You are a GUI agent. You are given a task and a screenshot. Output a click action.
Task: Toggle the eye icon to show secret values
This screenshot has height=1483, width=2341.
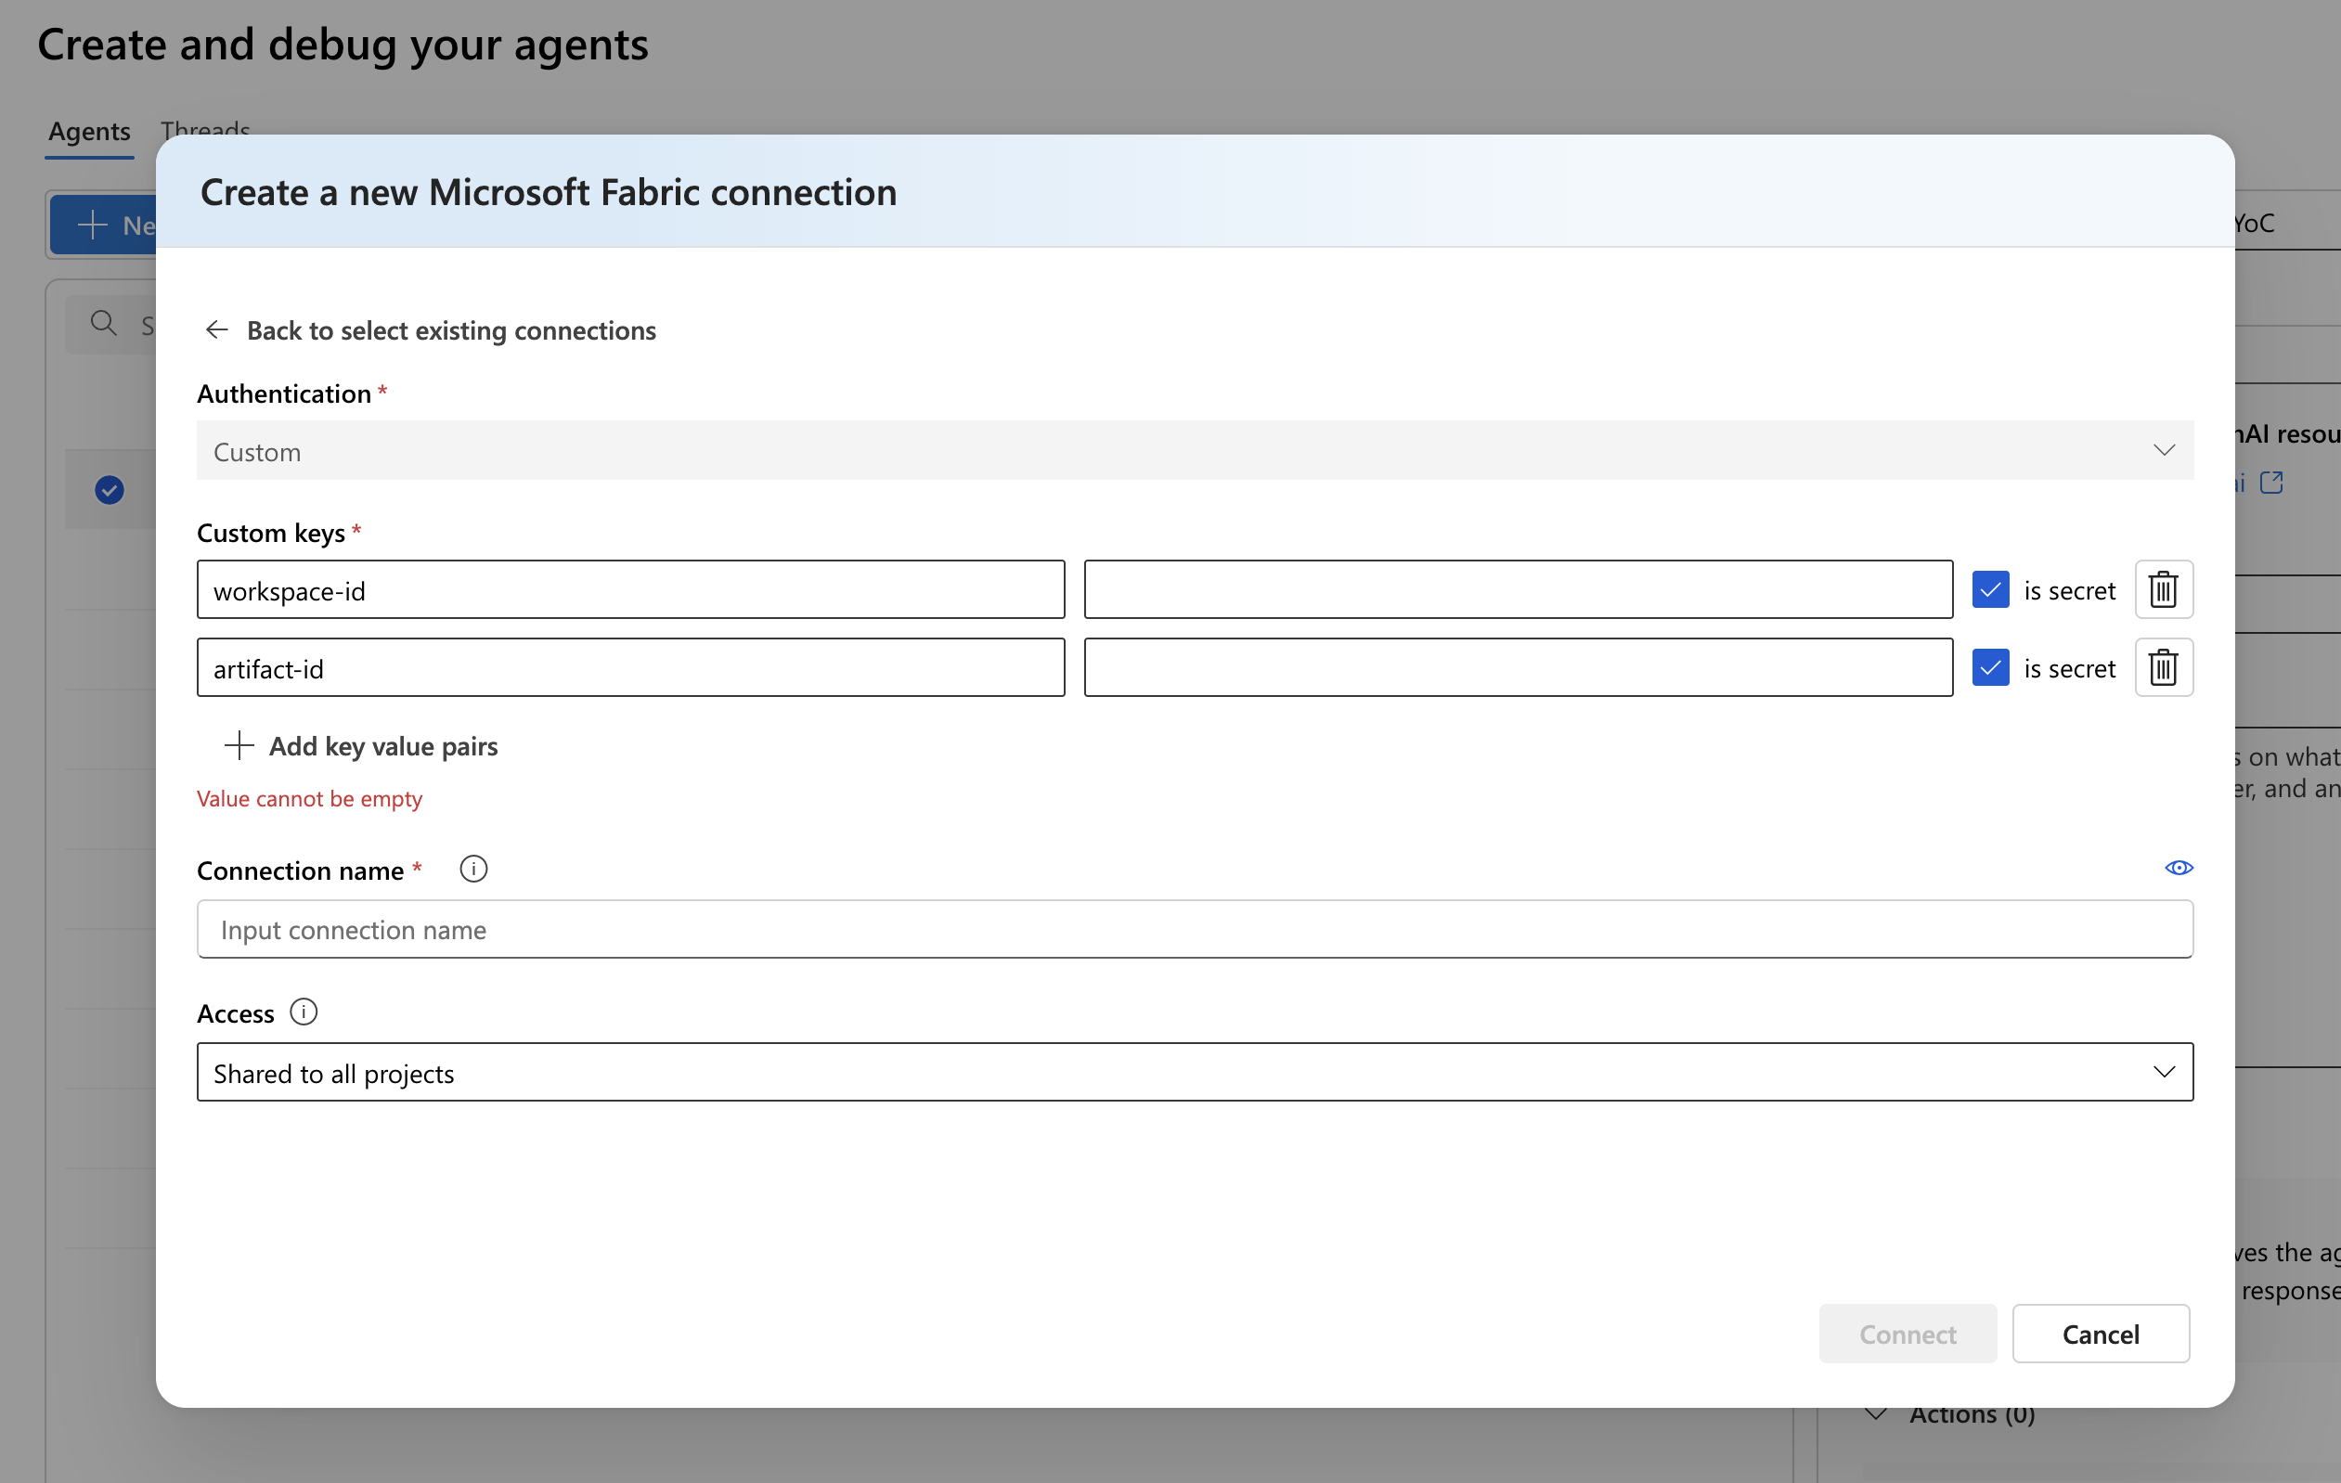click(x=2179, y=868)
